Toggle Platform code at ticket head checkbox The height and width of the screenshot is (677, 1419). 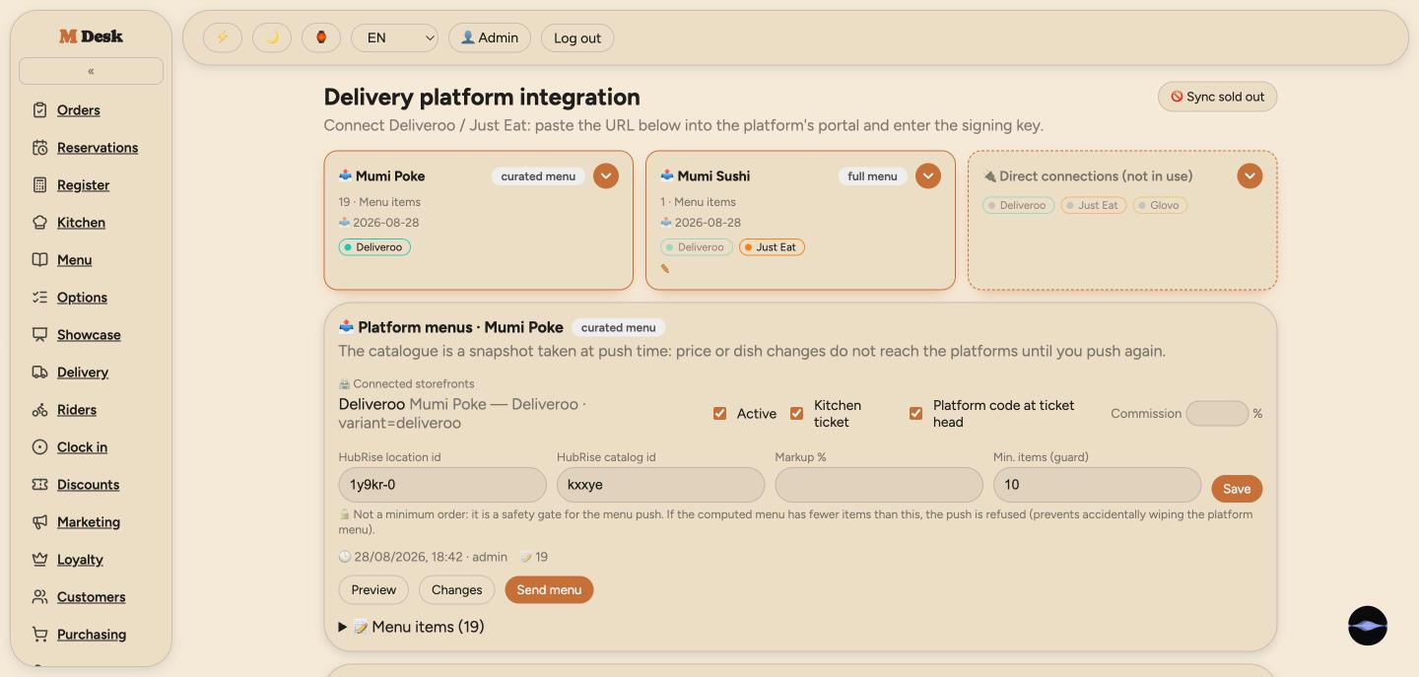(x=915, y=413)
